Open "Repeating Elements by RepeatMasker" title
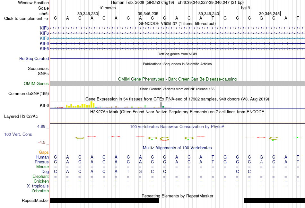 (177, 196)
